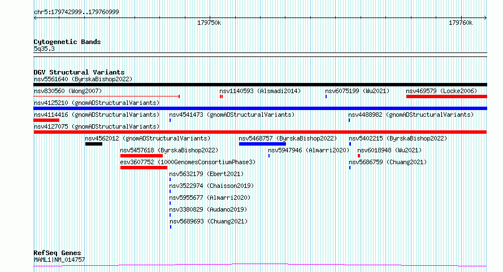Image resolution: width=503 pixels, height=272 pixels.
Task: Click the 179760k ruler tick label
Action: [461, 23]
